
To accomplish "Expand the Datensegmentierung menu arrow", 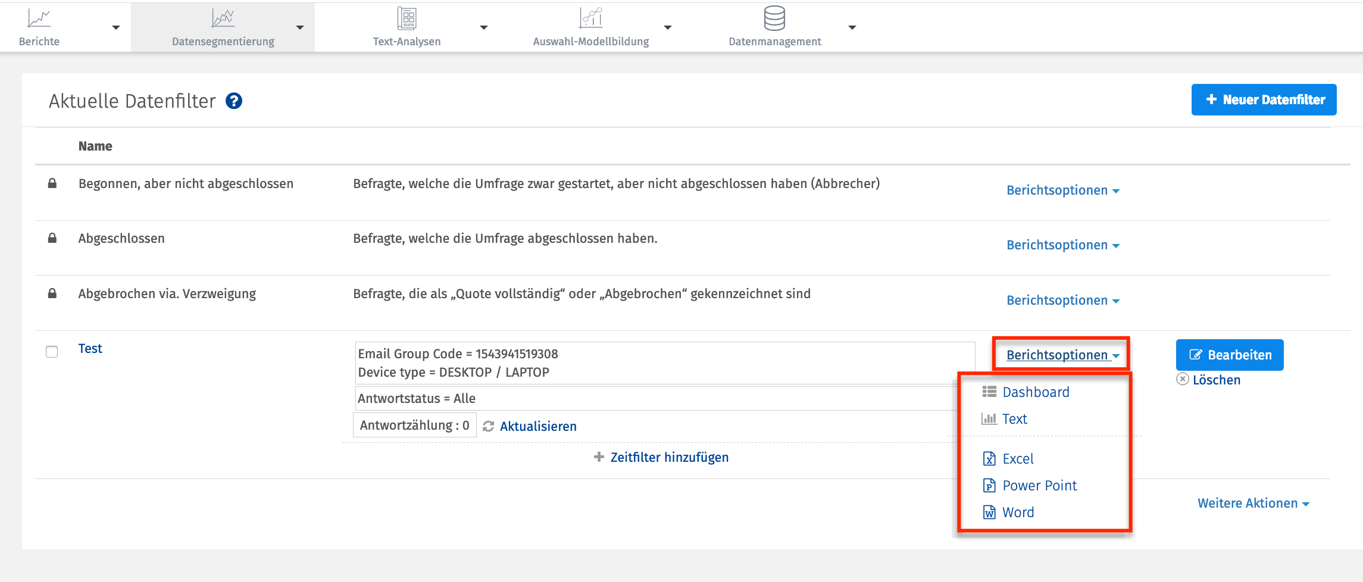I will pyautogui.click(x=300, y=27).
